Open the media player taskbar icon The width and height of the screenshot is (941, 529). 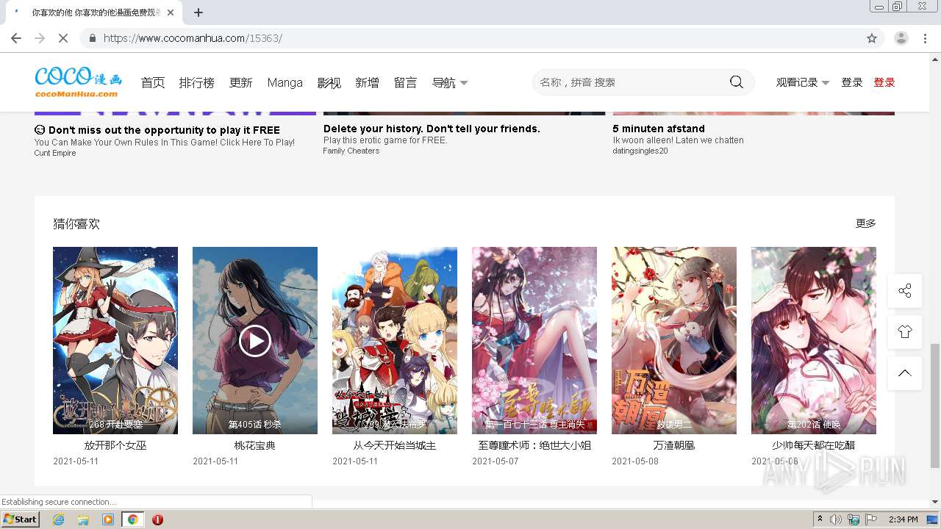[108, 519]
